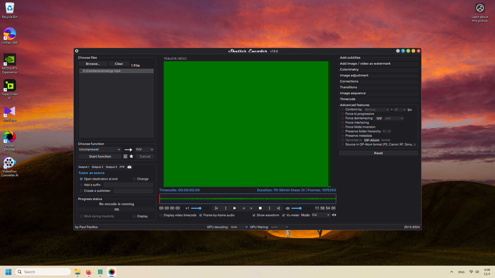Switch to the Output 2 tab

[x=97, y=167]
